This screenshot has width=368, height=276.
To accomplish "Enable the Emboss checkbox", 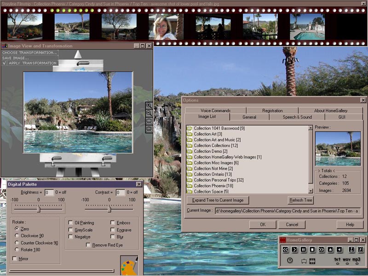I will point(113,223).
